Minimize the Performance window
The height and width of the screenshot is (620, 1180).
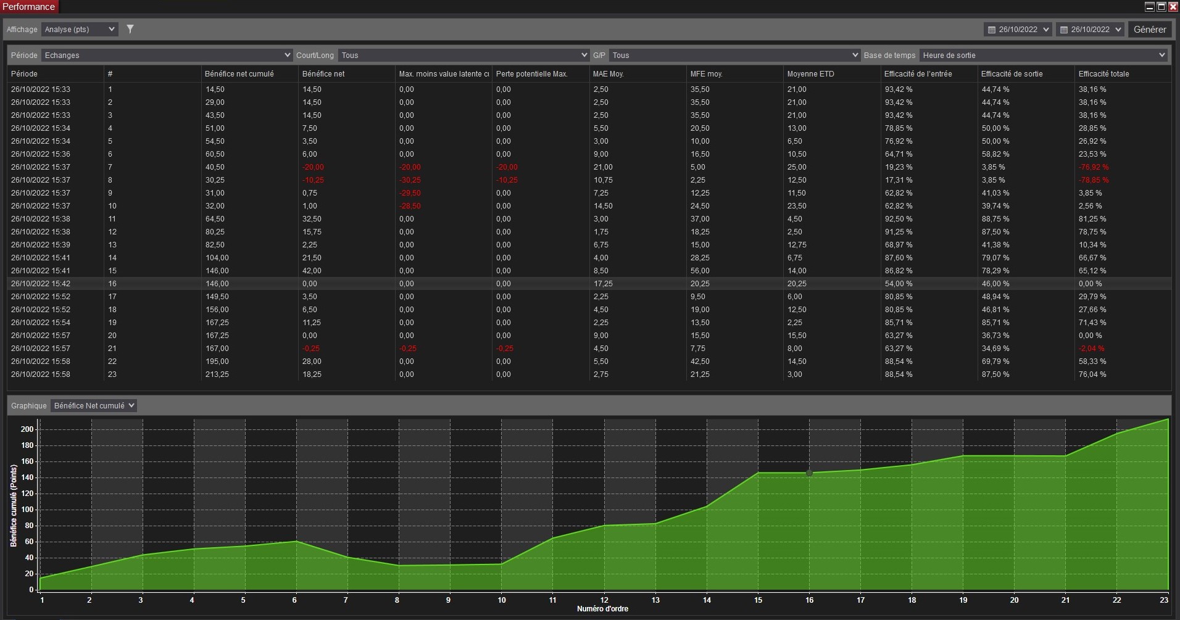pos(1149,7)
